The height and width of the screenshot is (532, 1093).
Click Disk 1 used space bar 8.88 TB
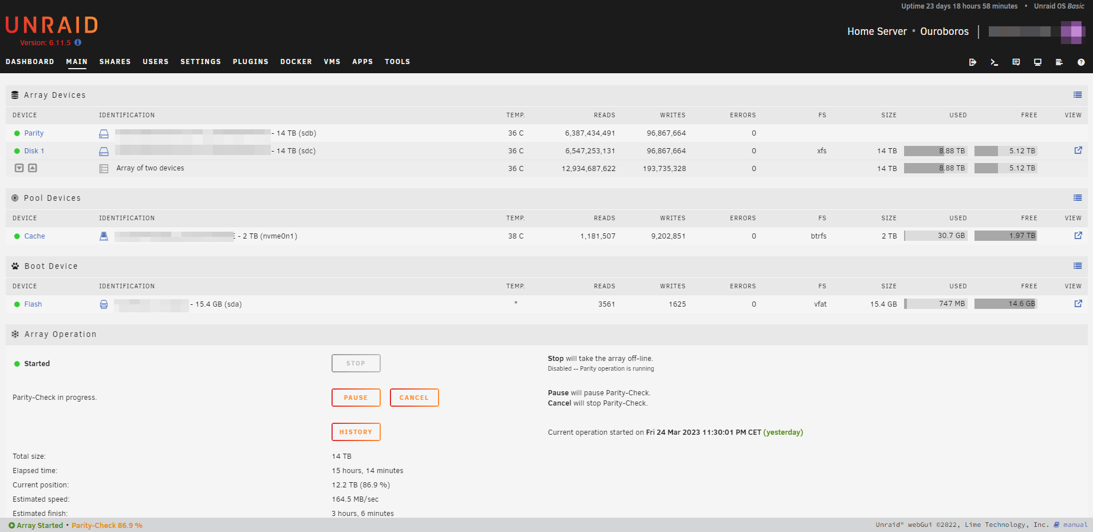click(x=936, y=151)
